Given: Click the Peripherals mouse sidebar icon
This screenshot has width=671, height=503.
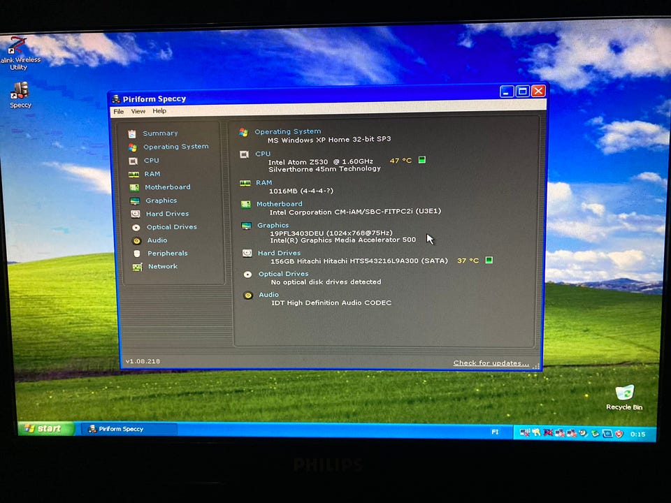Looking at the screenshot, I should [137, 254].
